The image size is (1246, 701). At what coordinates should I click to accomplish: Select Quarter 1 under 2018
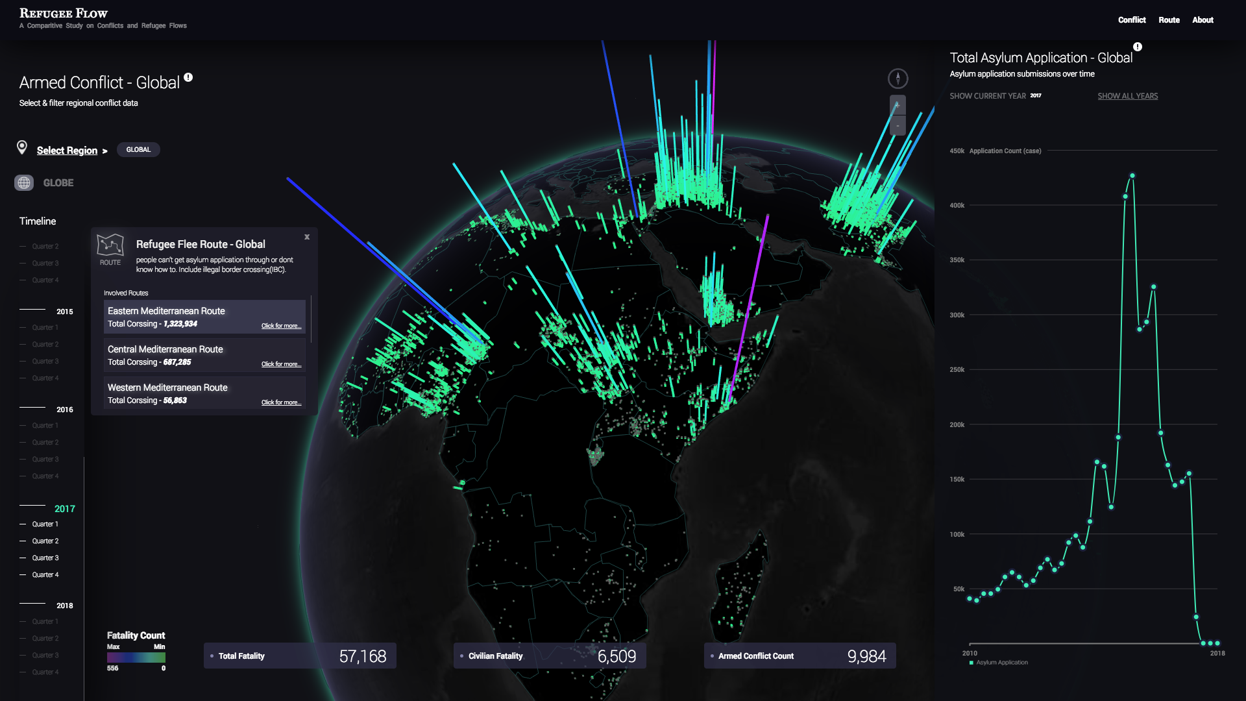coord(45,622)
